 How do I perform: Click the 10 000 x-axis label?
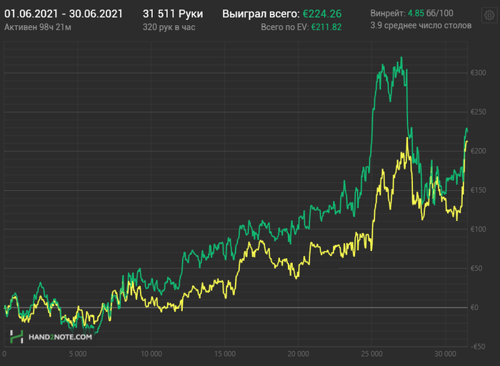(151, 354)
